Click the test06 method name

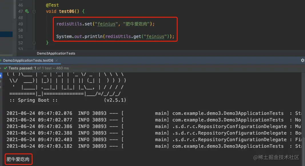tap(67, 11)
